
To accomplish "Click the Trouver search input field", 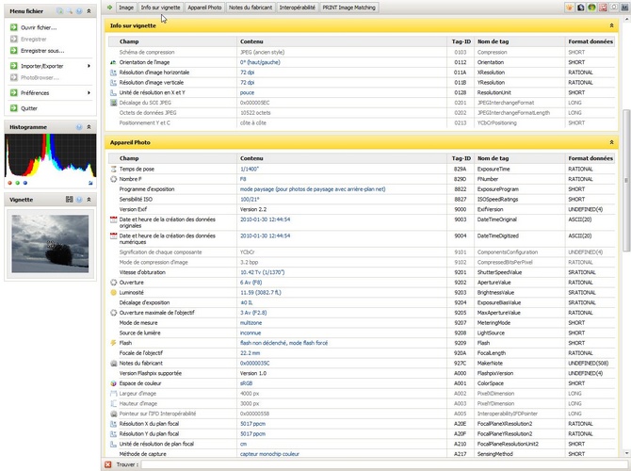I will (x=377, y=464).
